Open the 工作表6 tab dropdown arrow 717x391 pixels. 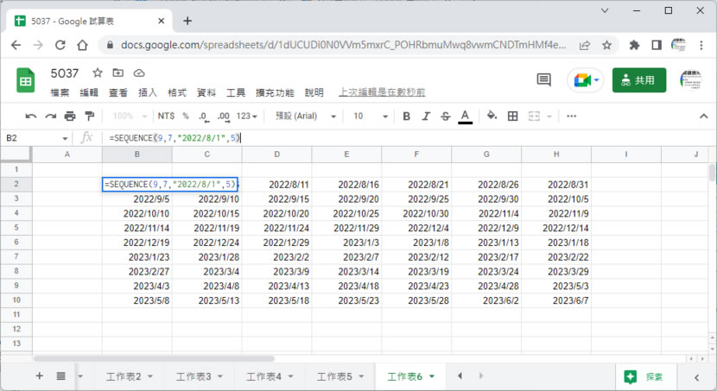[432, 377]
